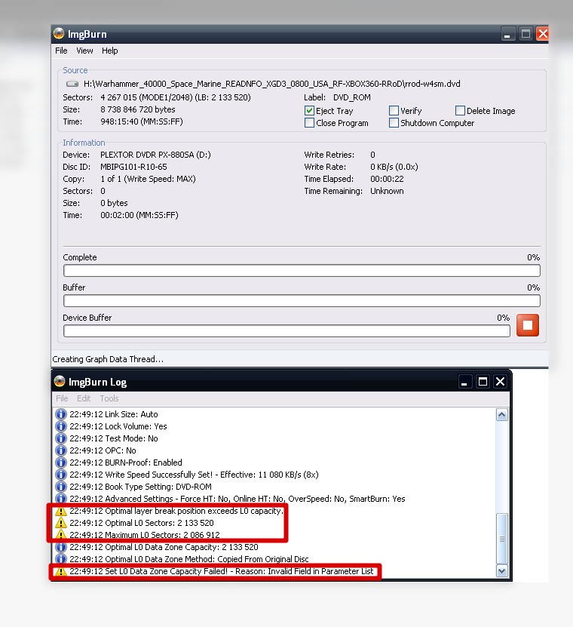Viewport: 573px width, 627px height.
Task: Click the label value DVD_ROM
Action: coord(352,97)
